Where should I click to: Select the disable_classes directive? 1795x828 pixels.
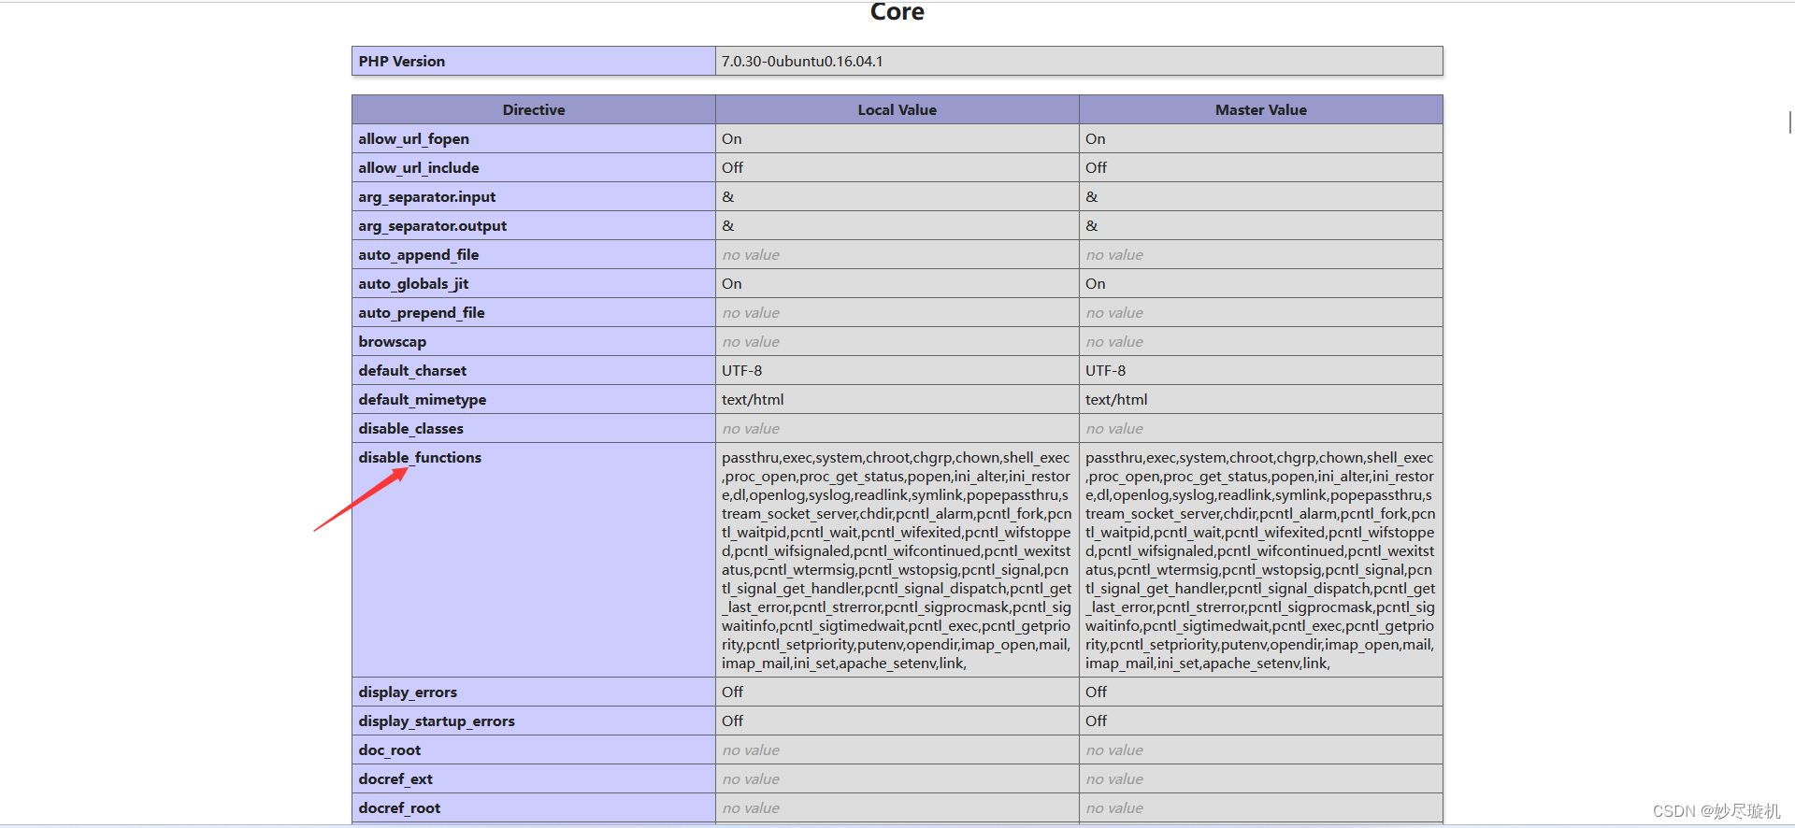coord(411,428)
